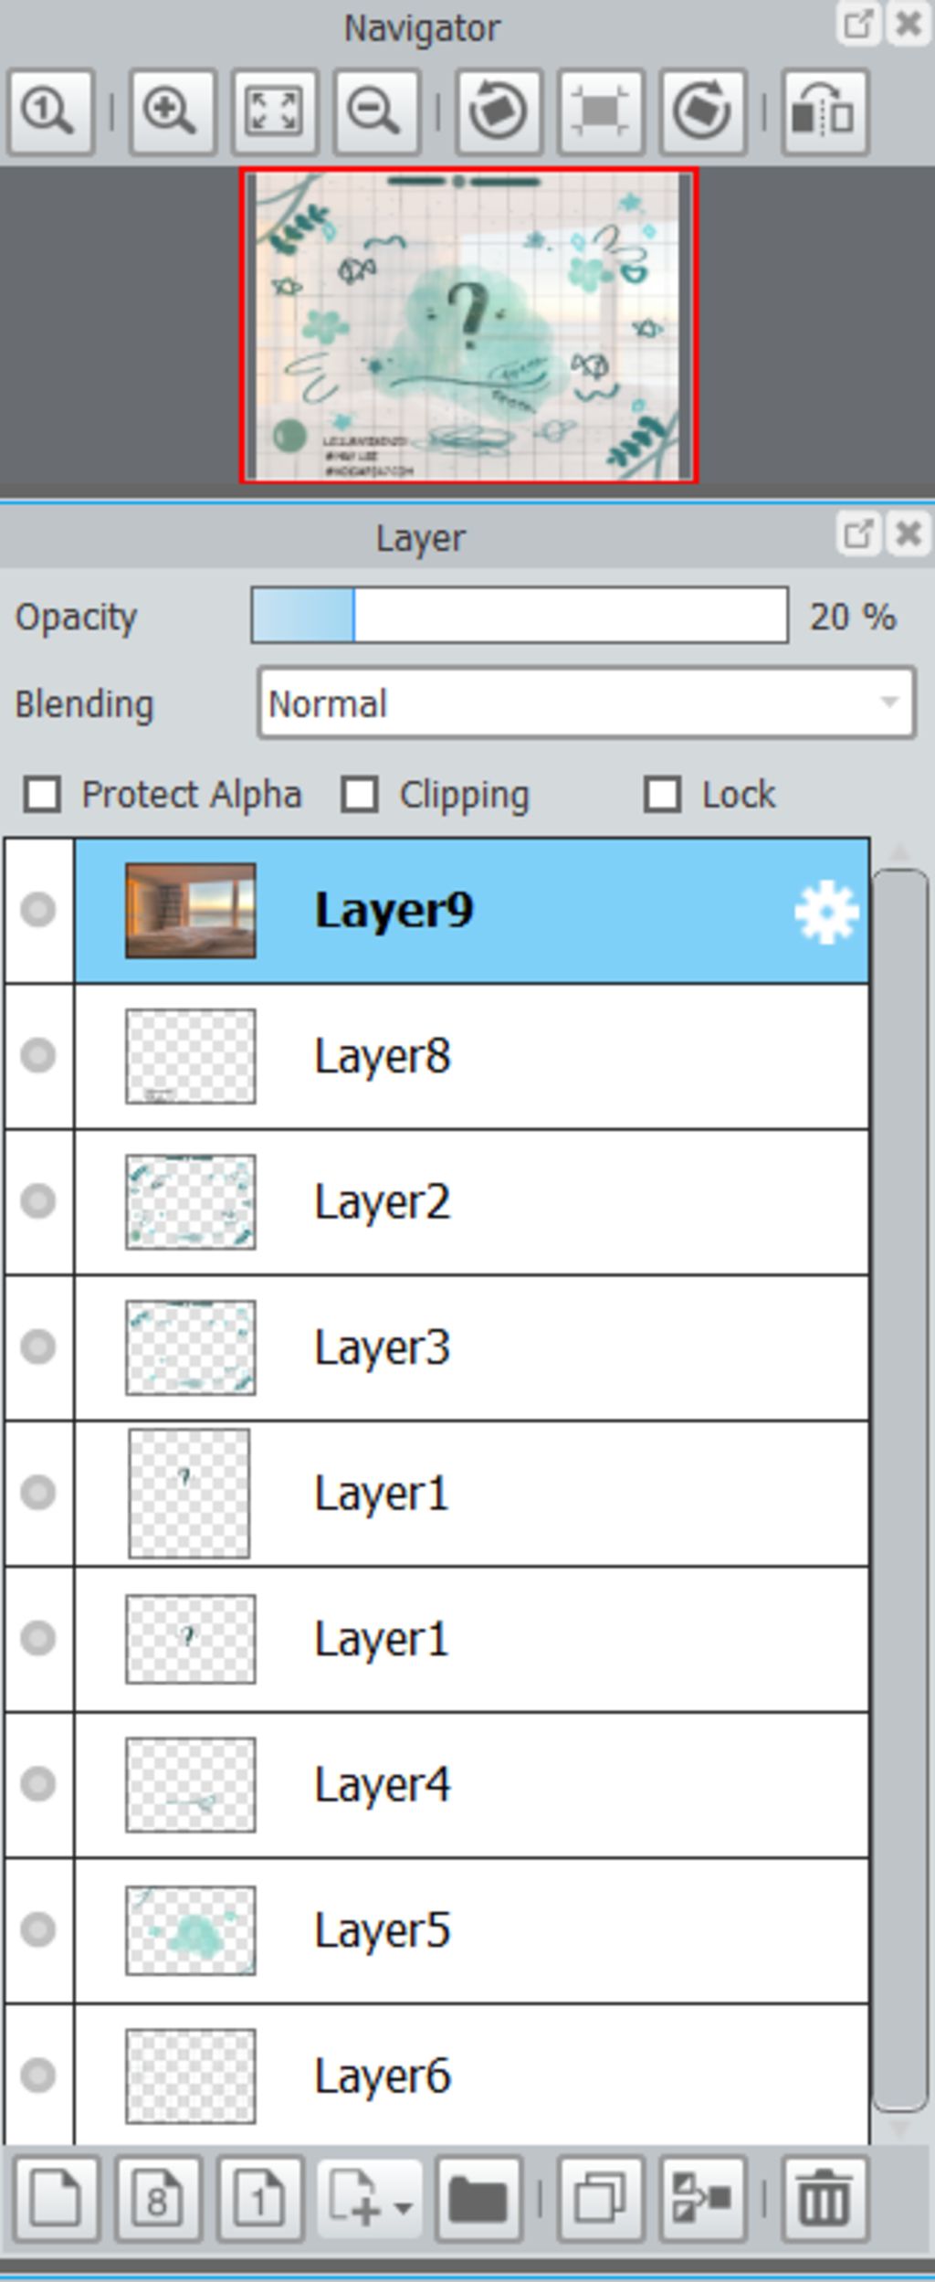
Task: Open Layer9 settings gear
Action: pos(826,911)
